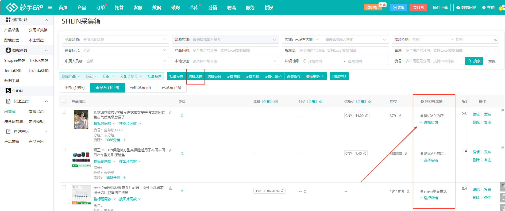The image size is (505, 211).
Task: Switch to the 已发布 (46) tab
Action: click(171, 88)
